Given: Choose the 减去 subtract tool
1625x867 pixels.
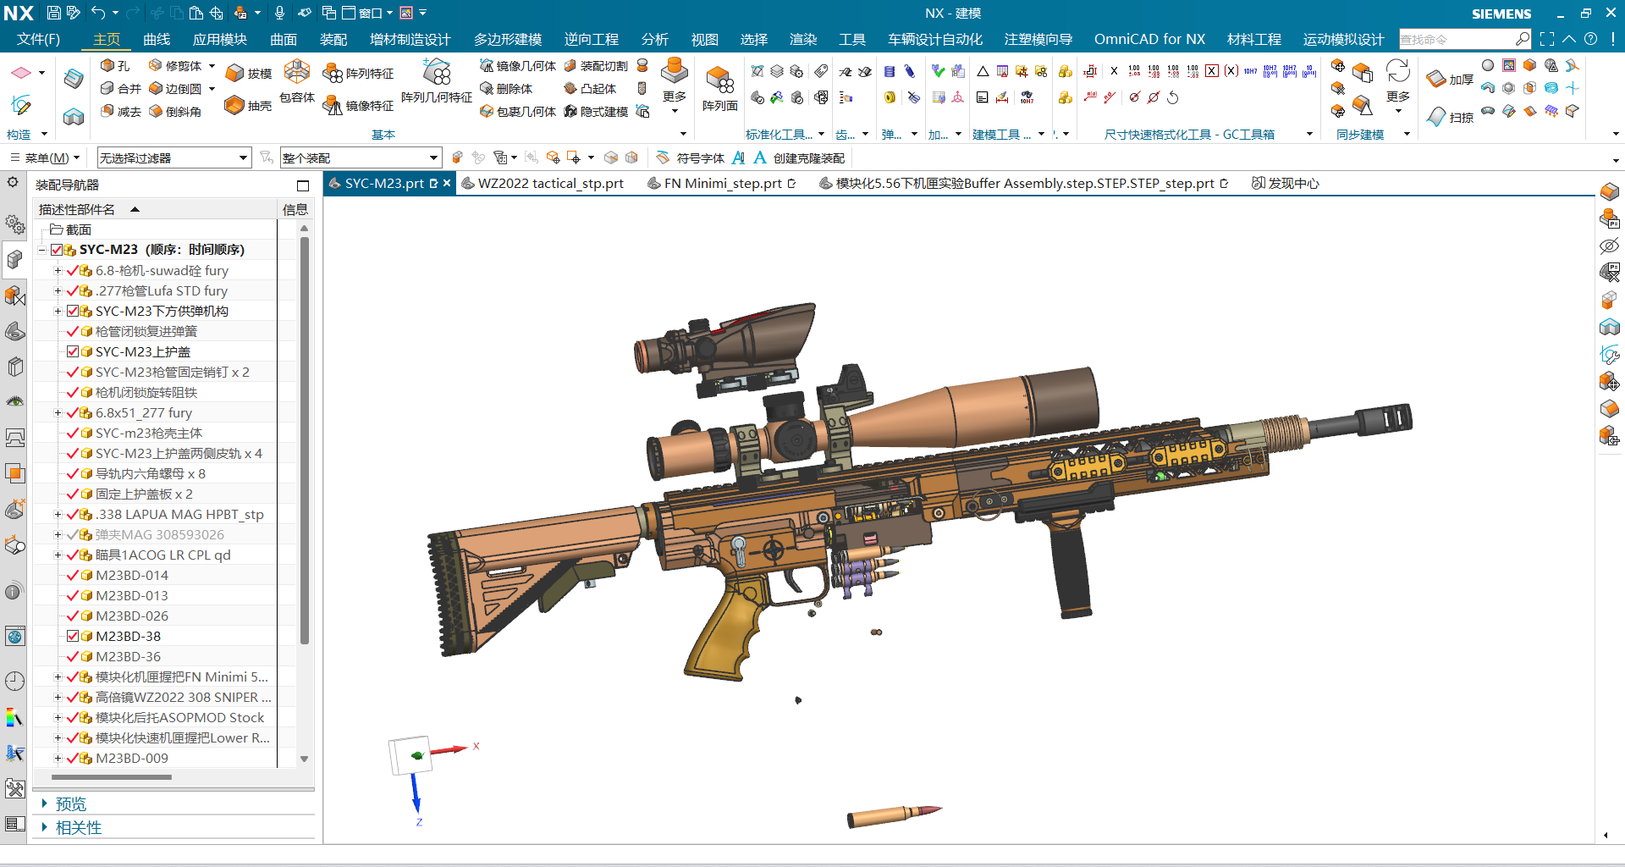Looking at the screenshot, I should coord(120,112).
